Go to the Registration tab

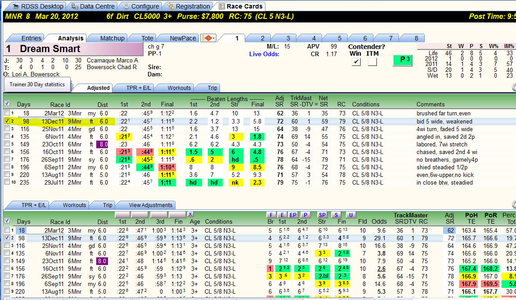pyautogui.click(x=188, y=6)
